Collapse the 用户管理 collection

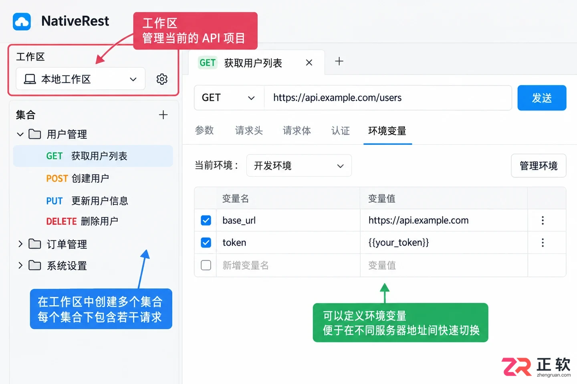(x=20, y=134)
